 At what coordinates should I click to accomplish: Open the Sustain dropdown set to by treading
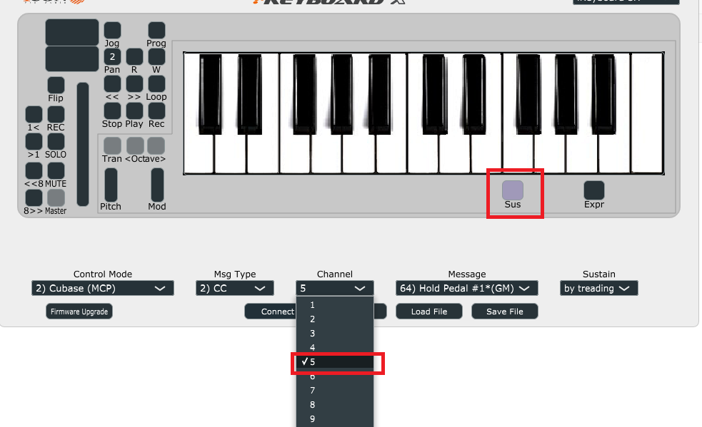(x=598, y=289)
